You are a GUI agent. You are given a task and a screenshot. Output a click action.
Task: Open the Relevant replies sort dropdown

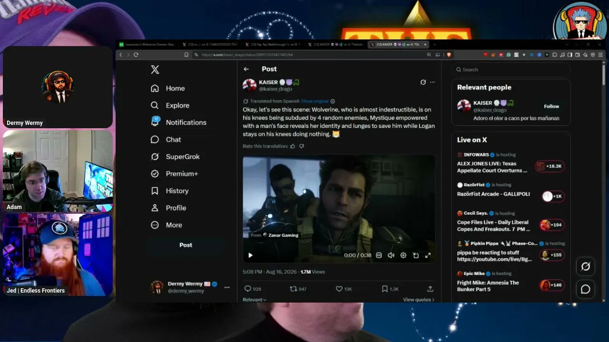pyautogui.click(x=255, y=300)
